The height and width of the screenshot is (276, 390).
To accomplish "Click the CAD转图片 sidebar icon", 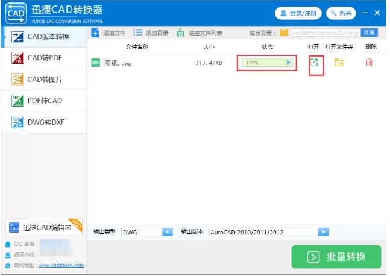I will point(17,80).
